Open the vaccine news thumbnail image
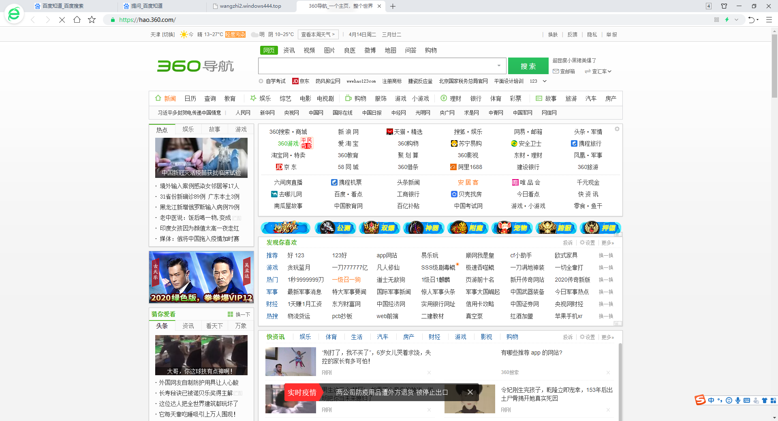The width and height of the screenshot is (778, 421). [x=201, y=158]
